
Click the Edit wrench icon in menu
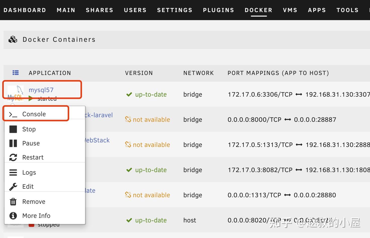click(13, 187)
